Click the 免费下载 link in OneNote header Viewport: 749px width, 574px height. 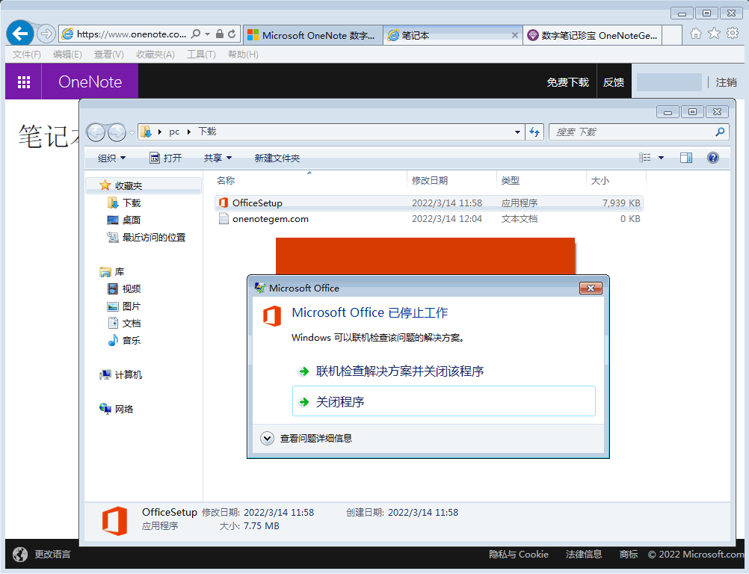567,82
